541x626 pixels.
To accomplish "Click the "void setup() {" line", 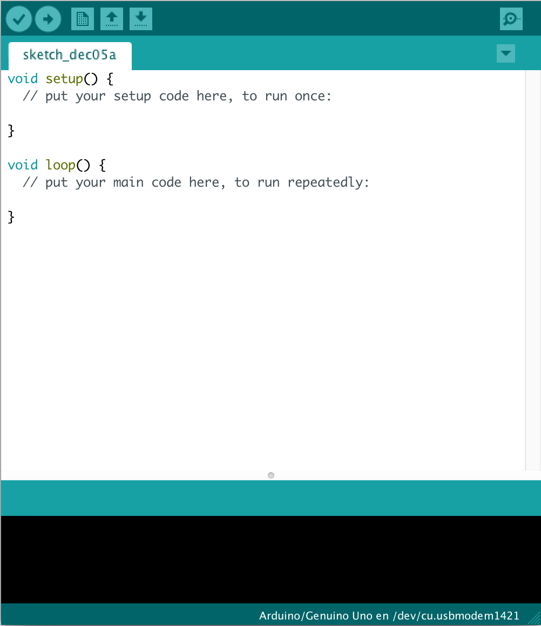I will tap(60, 79).
